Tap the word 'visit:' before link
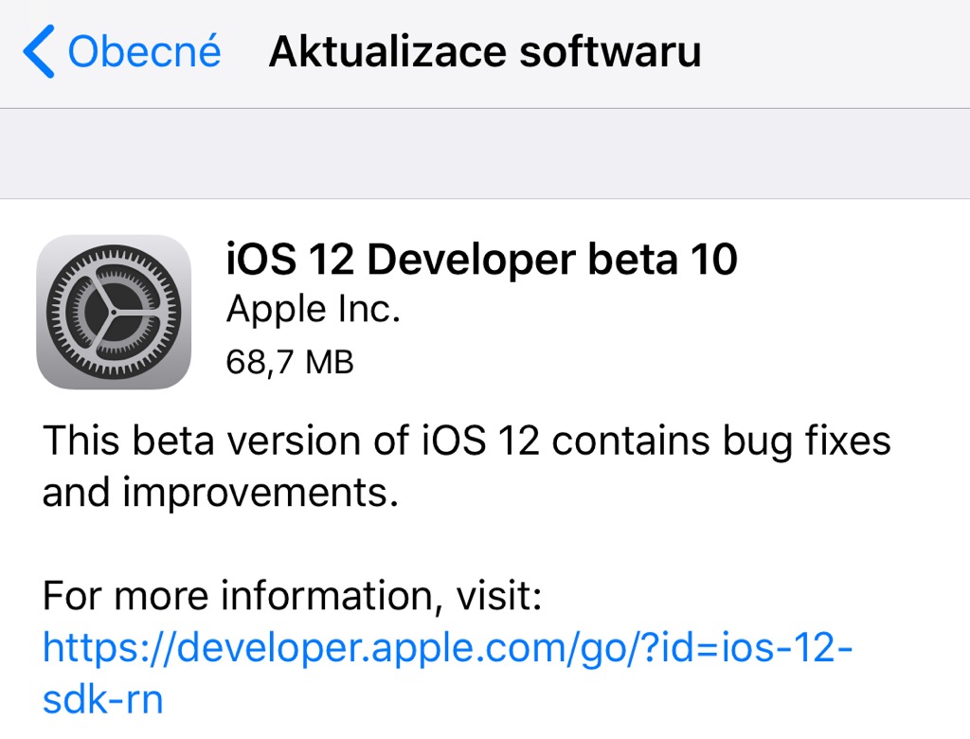Viewport: 970px width, 739px height. 499,595
